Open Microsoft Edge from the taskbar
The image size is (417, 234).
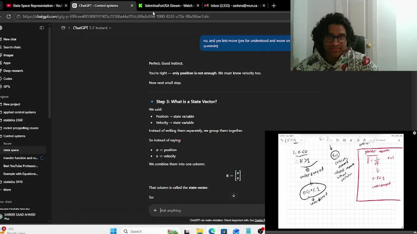pyautogui.click(x=212, y=231)
